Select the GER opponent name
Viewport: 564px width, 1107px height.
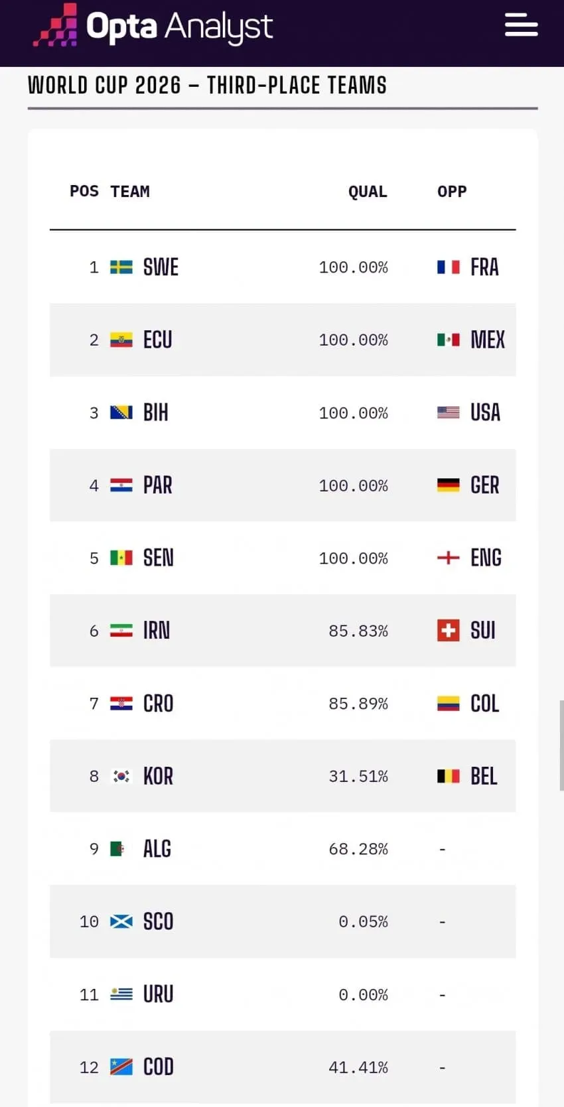point(485,485)
